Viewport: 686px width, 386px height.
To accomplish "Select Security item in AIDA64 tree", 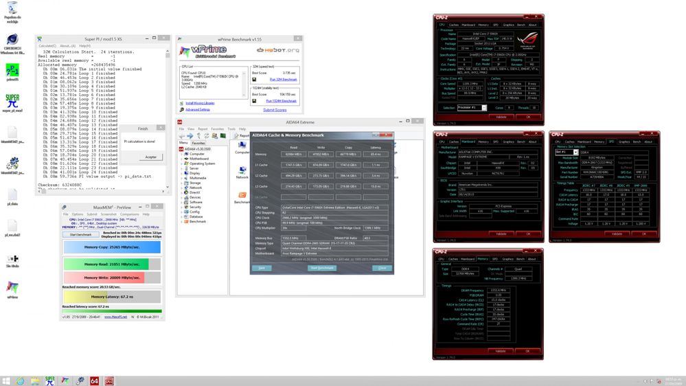I will point(195,207).
